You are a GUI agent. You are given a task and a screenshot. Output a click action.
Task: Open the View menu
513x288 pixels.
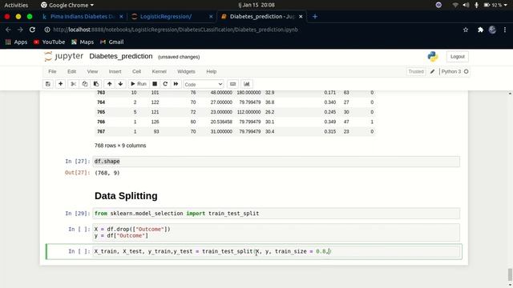(92, 71)
